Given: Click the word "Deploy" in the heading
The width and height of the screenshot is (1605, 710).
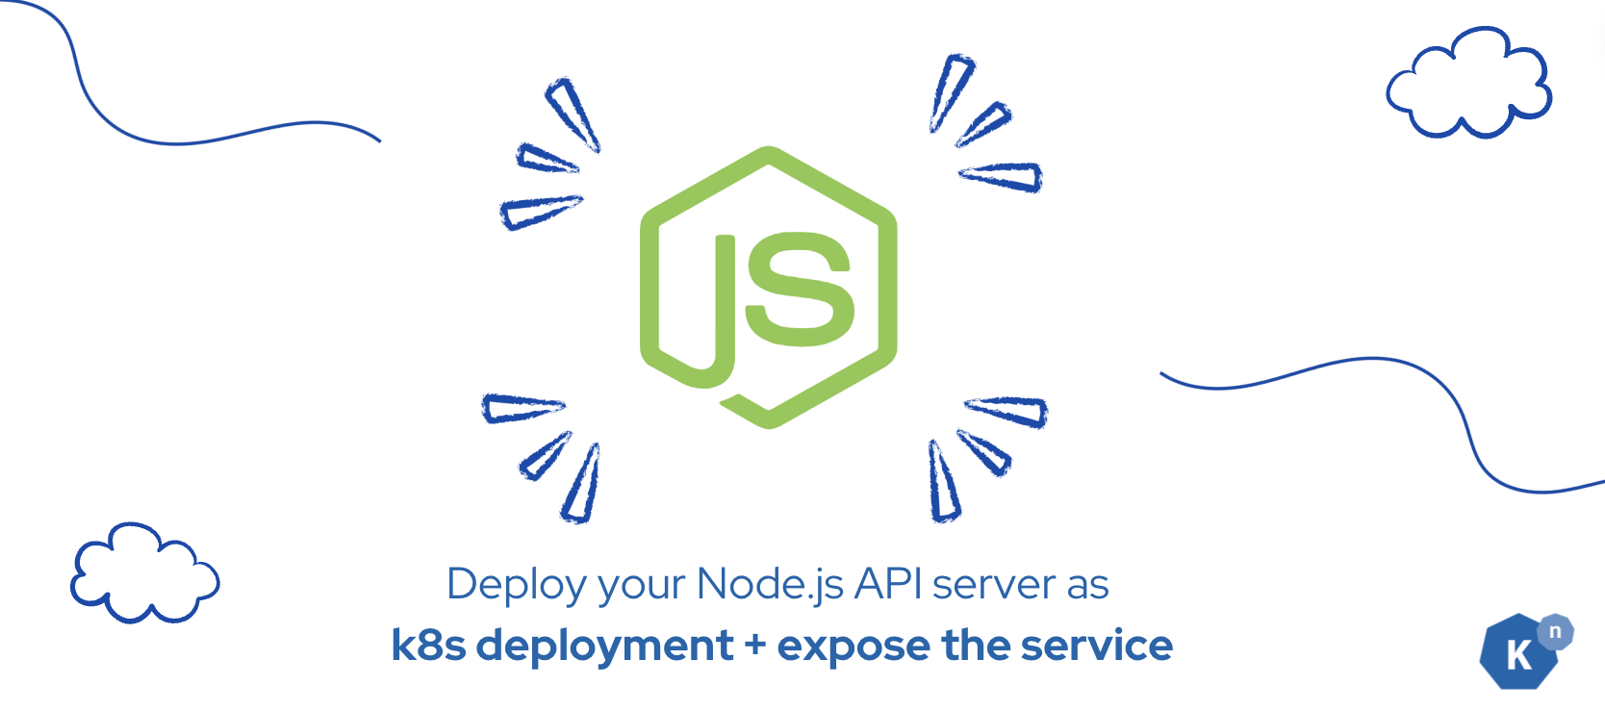Looking at the screenshot, I should [518, 585].
